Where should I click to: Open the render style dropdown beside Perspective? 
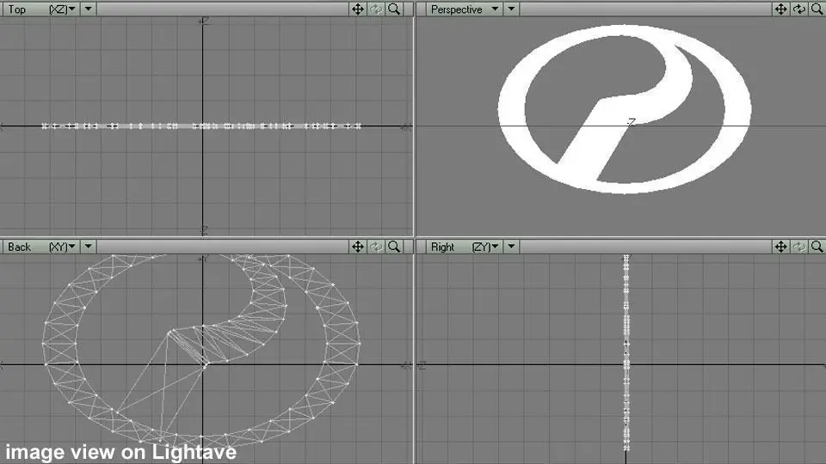coord(511,9)
